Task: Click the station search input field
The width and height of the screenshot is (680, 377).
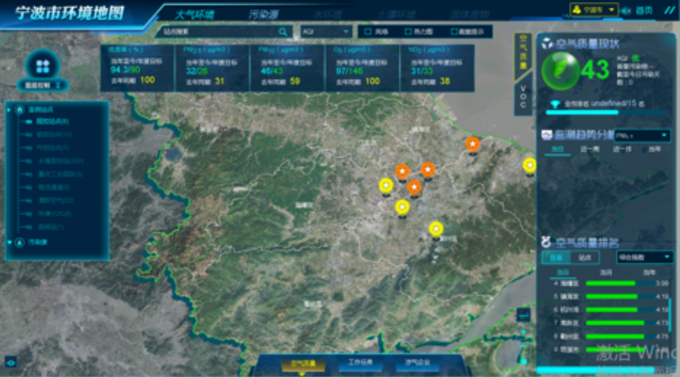Action: (215, 32)
